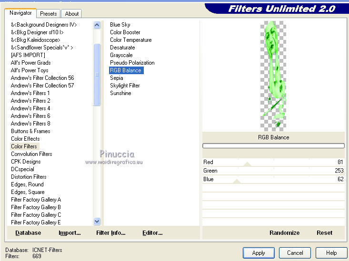Click the Red value 81

[340, 162]
